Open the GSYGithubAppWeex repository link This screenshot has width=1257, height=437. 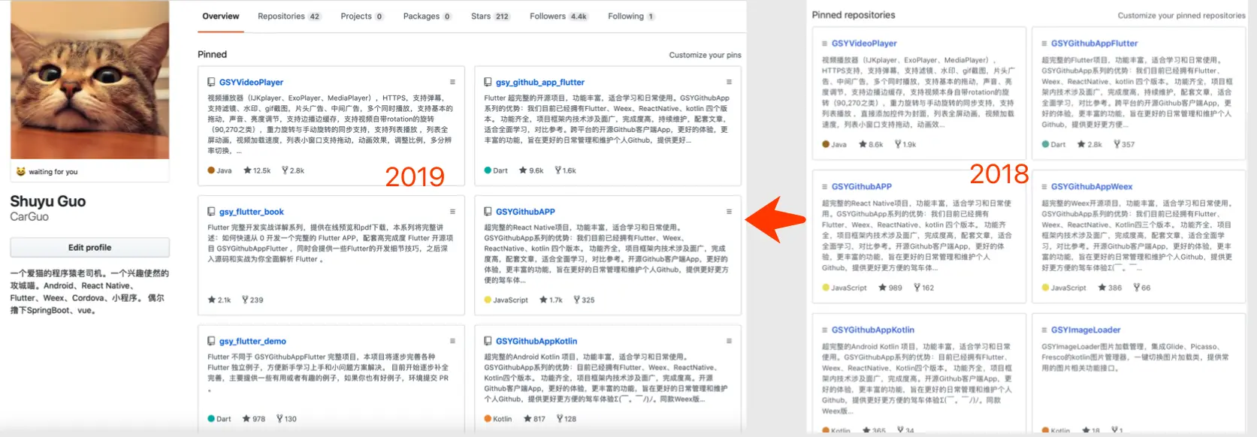[x=1092, y=186]
